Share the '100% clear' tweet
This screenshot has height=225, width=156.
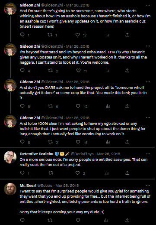127,142
